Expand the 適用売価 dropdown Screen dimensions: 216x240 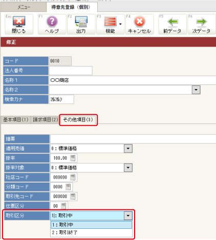[x=128, y=148]
